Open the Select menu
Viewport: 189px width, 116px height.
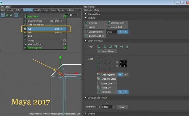click(19, 10)
